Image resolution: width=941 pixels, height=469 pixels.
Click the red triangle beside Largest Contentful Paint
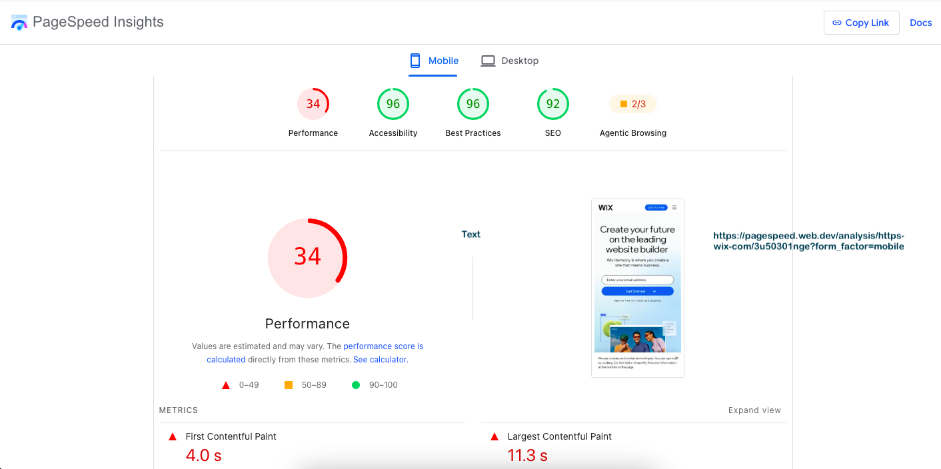494,437
